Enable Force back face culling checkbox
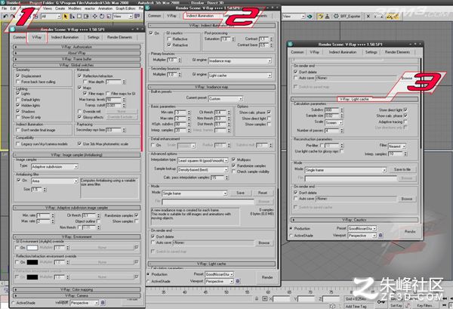453x309 pixels. tap(18, 82)
